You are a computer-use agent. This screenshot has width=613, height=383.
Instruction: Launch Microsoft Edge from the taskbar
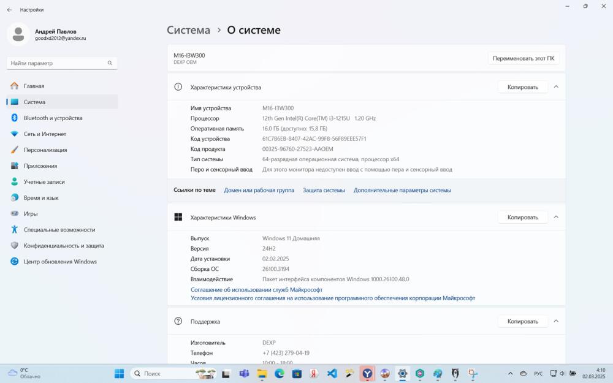pos(279,374)
